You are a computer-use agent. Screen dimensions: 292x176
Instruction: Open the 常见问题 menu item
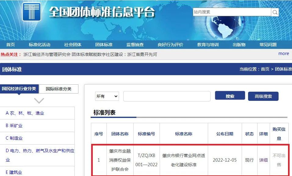[268, 45]
